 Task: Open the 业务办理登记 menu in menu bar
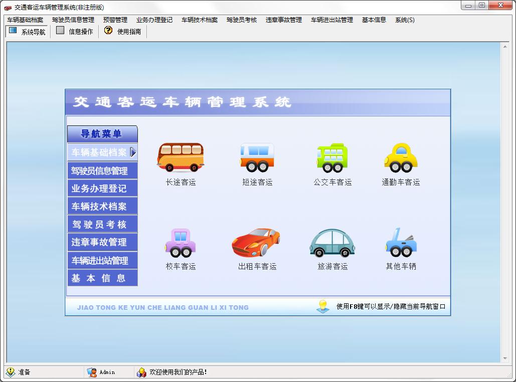coord(154,20)
